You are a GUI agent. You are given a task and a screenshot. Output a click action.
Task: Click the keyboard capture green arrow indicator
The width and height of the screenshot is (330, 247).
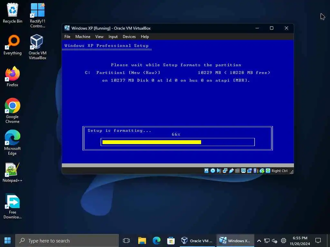[268, 170]
